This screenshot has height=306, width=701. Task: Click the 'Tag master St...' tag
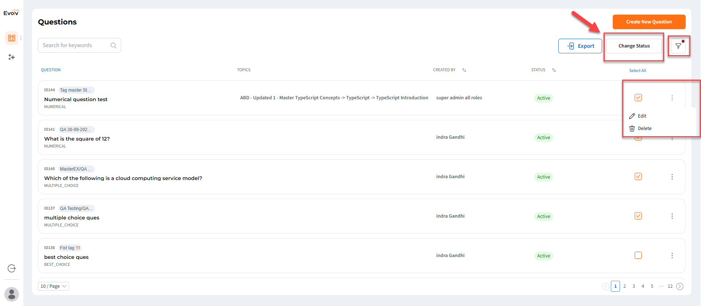76,90
